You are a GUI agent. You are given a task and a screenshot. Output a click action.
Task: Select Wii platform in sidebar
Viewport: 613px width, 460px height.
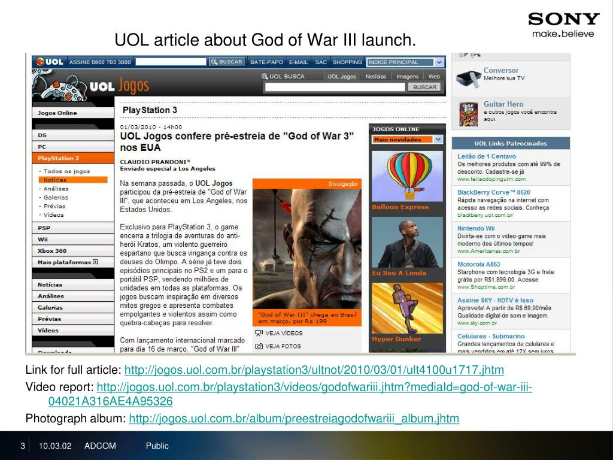point(73,239)
